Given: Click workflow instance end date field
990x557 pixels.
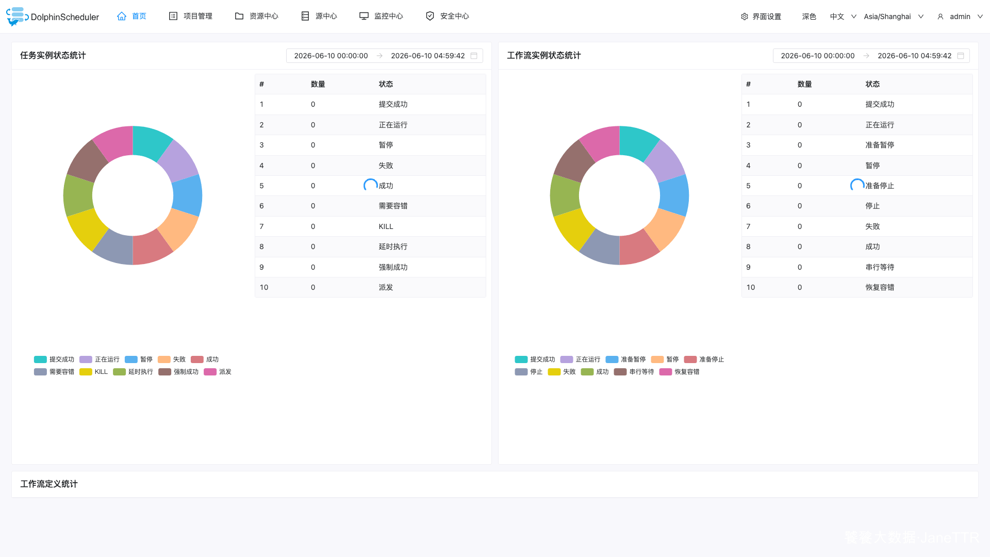Looking at the screenshot, I should pyautogui.click(x=915, y=56).
